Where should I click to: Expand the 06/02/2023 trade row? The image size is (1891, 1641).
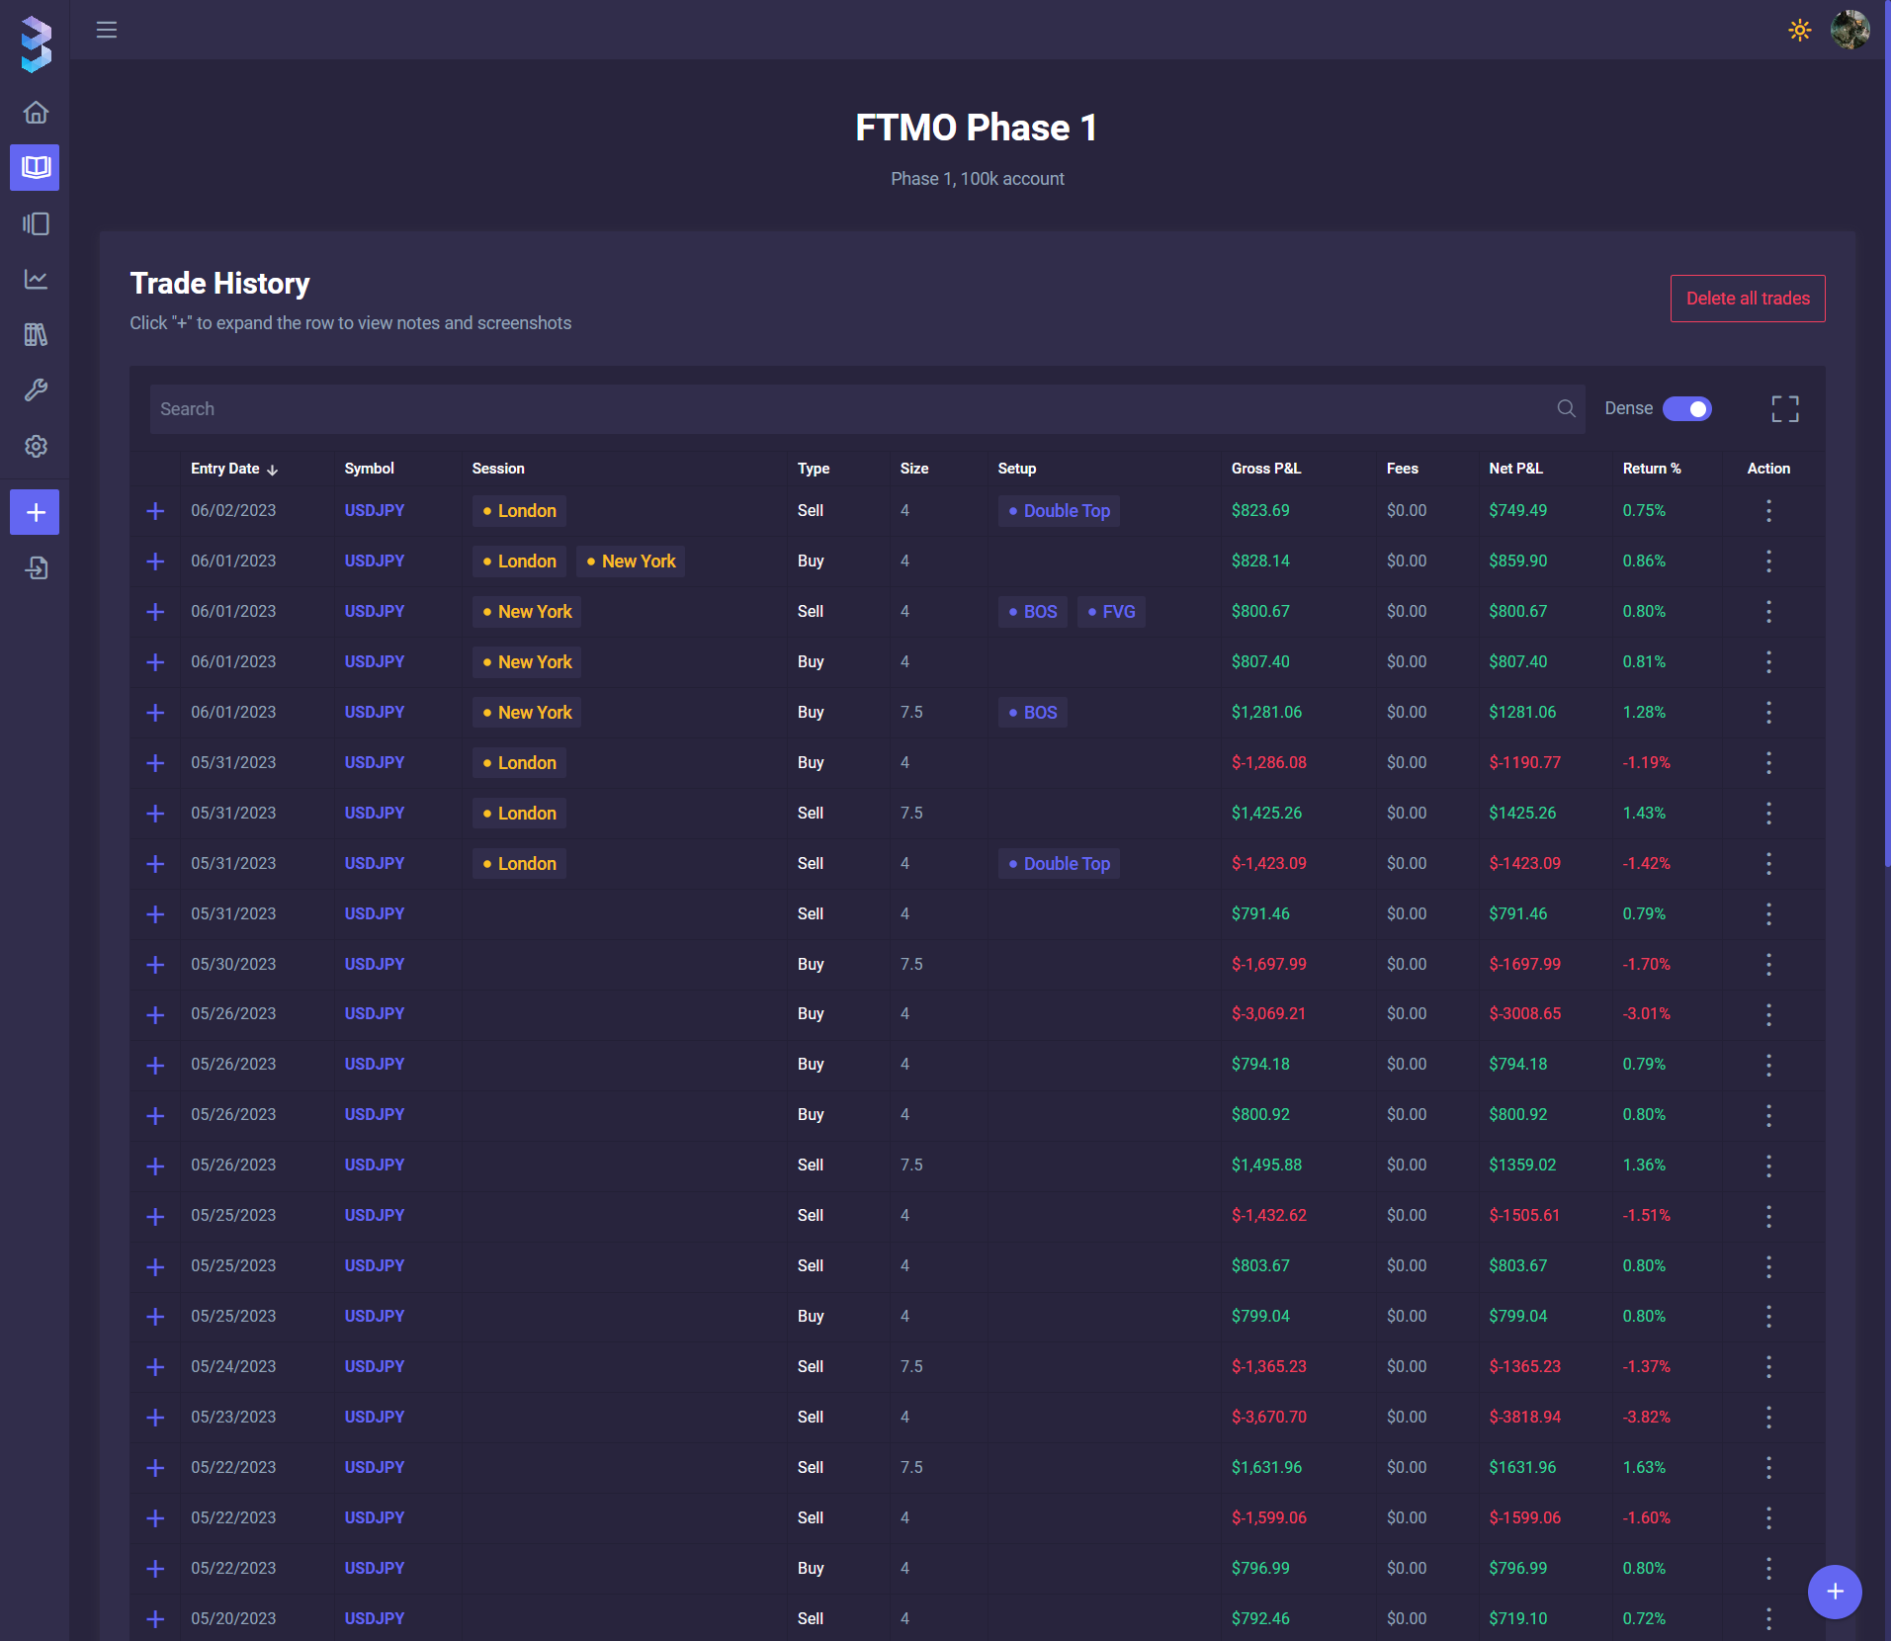(x=155, y=511)
